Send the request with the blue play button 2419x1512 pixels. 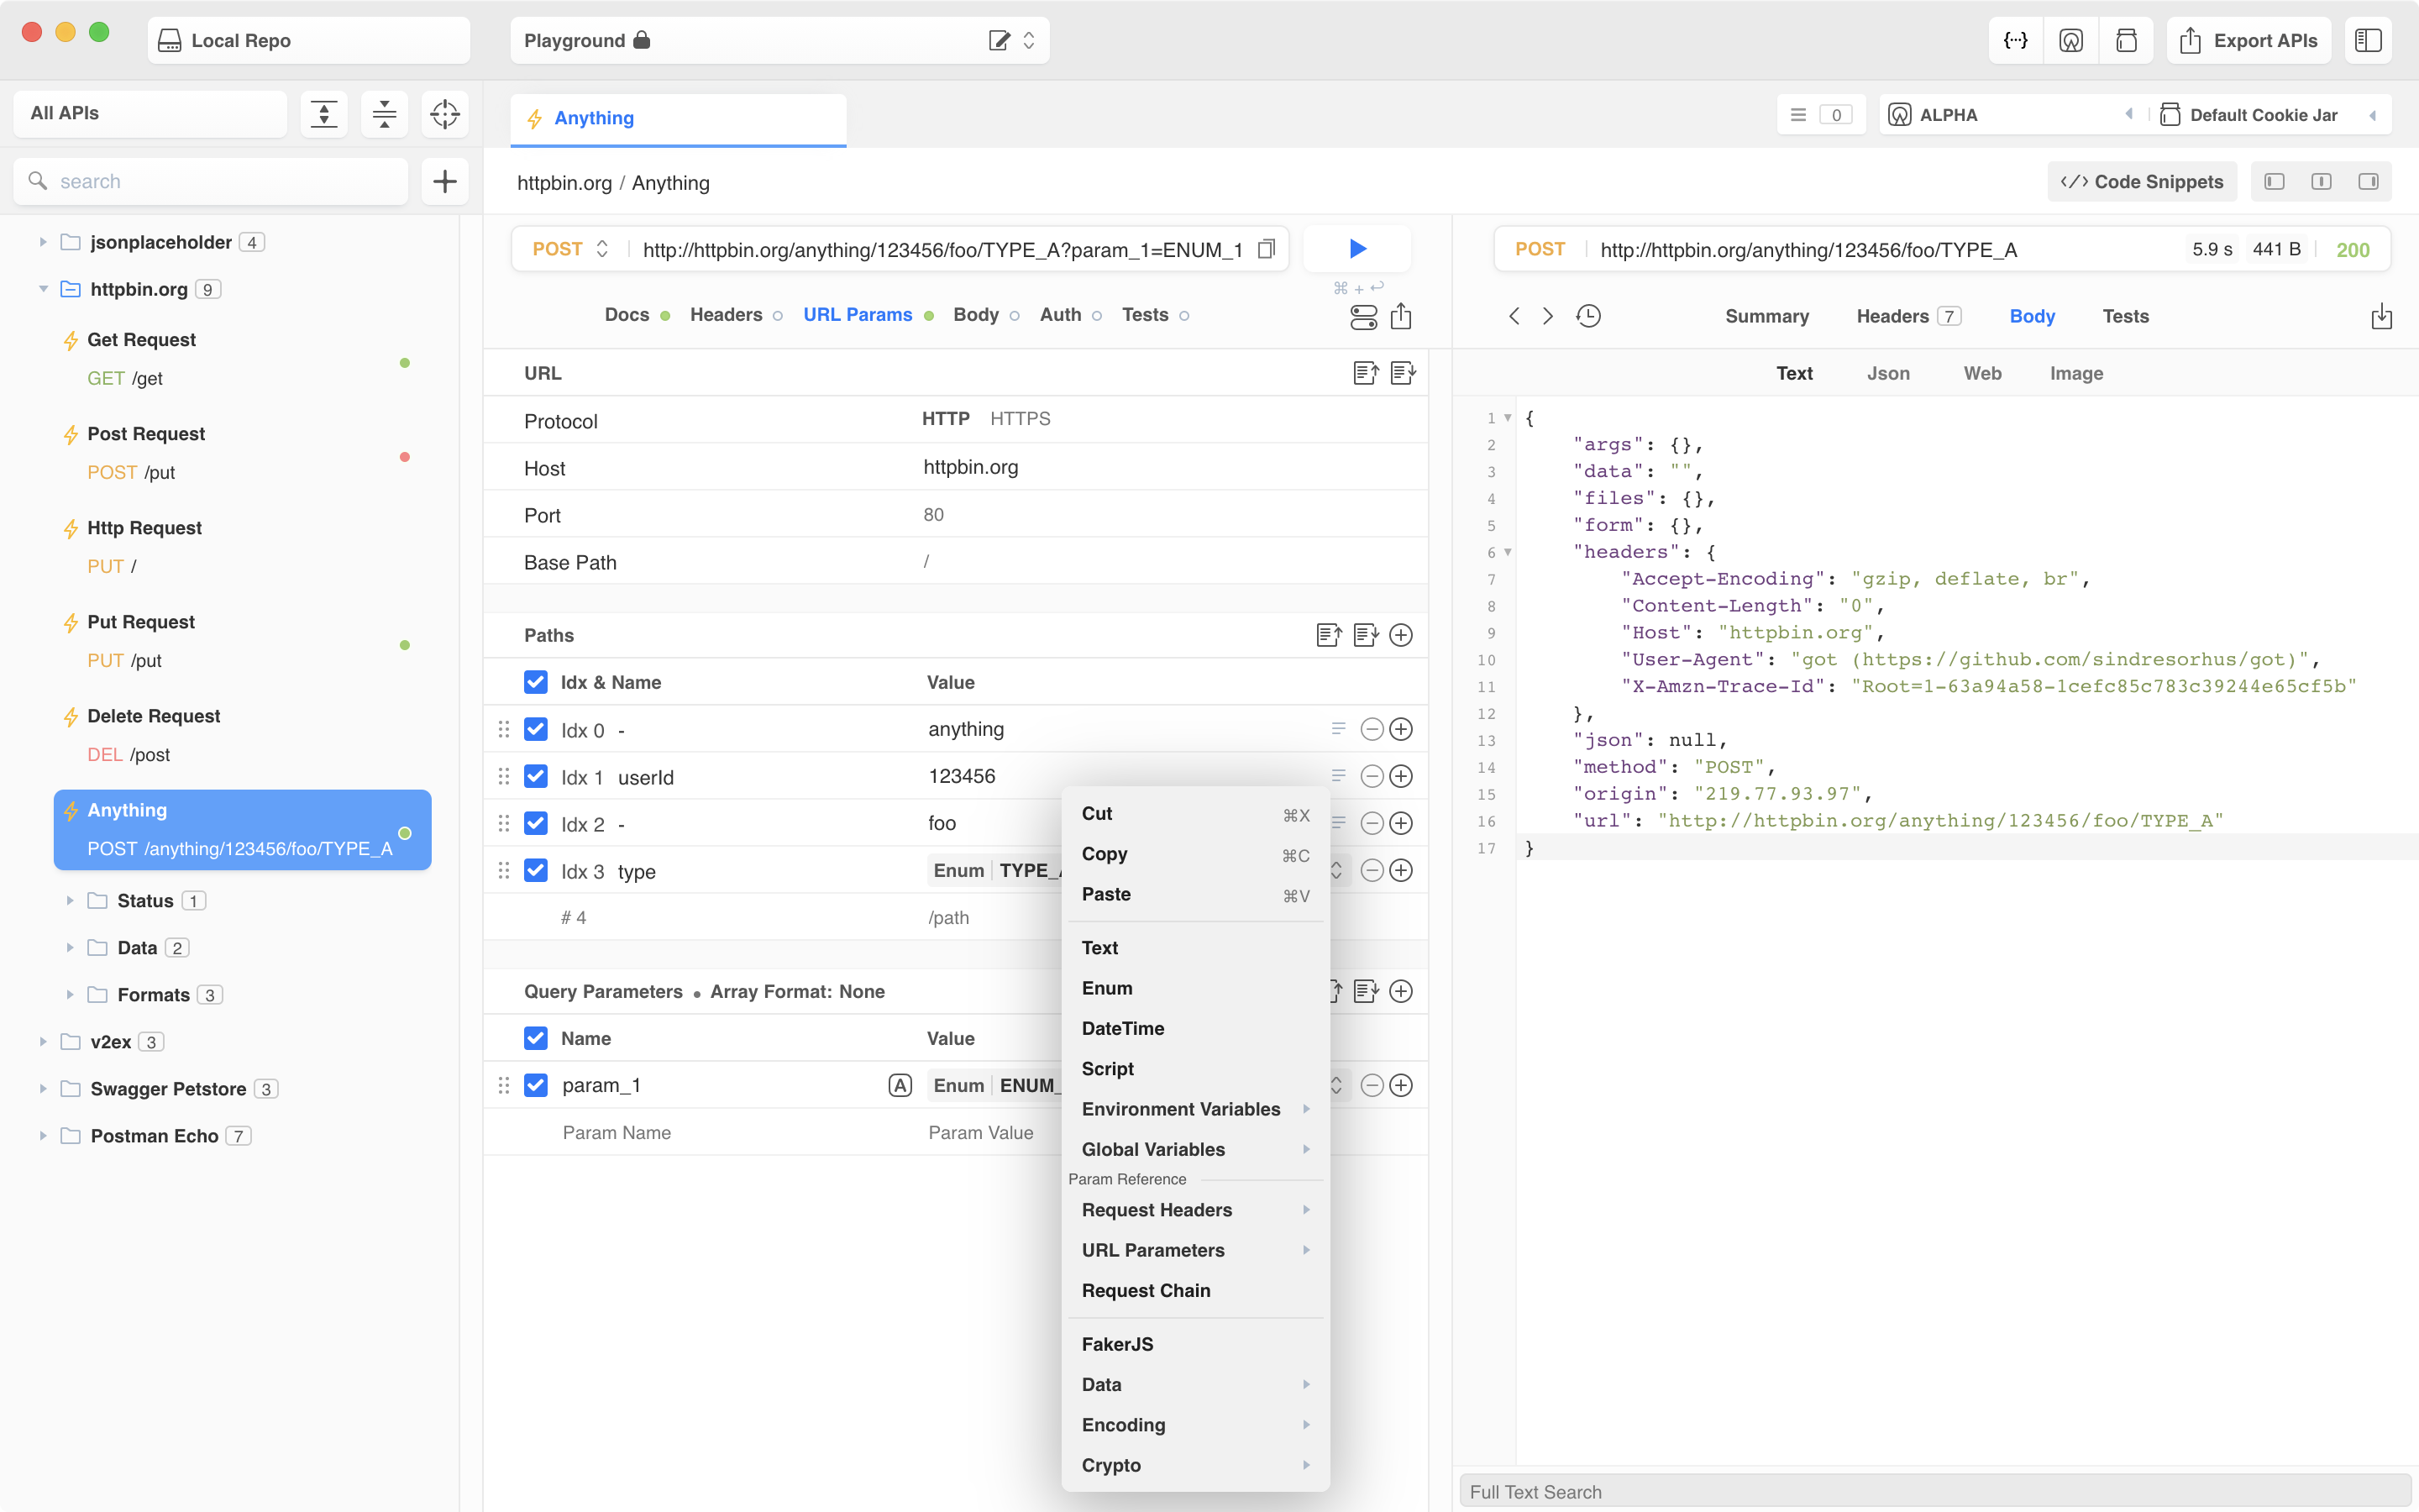1356,248
